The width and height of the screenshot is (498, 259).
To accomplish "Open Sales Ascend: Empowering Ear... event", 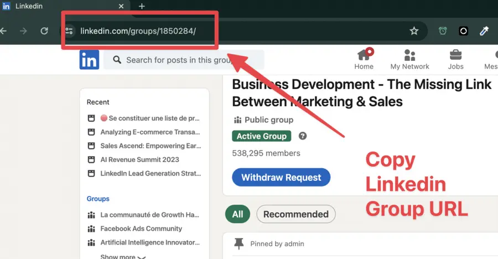I will click(x=151, y=146).
